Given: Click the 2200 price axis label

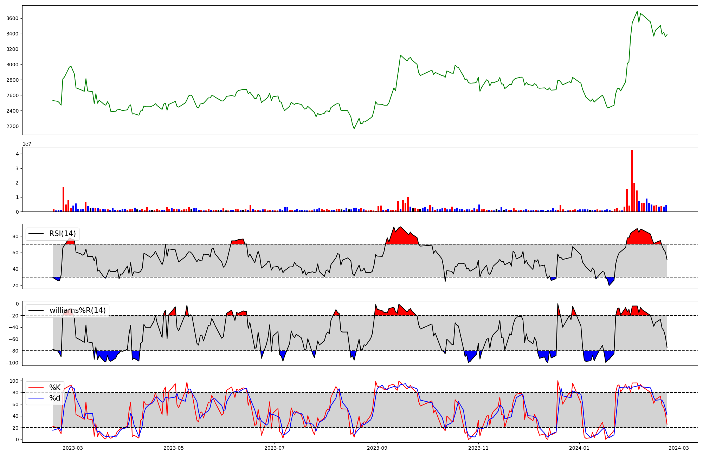Looking at the screenshot, I should pos(12,126).
